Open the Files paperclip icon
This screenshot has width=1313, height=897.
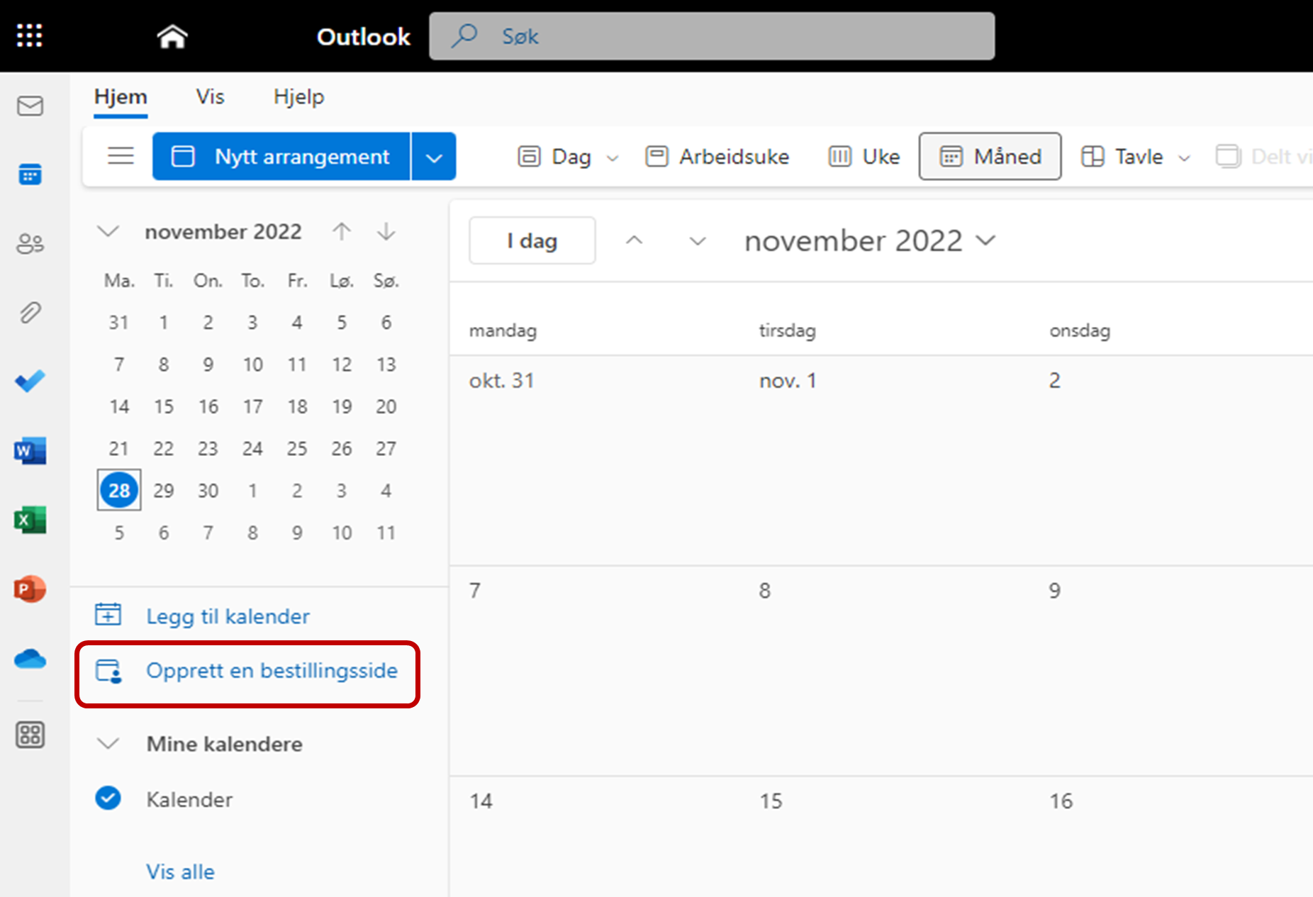coord(30,313)
